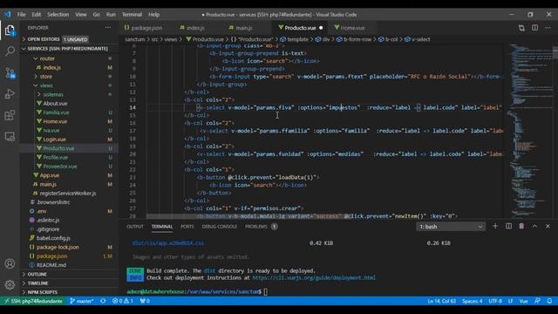The width and height of the screenshot is (558, 314).
Task: Open the Terminal menu
Action: coord(132,15)
